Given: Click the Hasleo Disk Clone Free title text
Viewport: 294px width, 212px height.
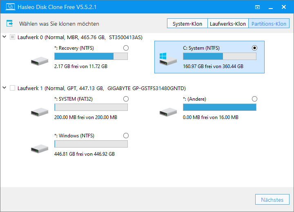Looking at the screenshot, I should click(57, 7).
